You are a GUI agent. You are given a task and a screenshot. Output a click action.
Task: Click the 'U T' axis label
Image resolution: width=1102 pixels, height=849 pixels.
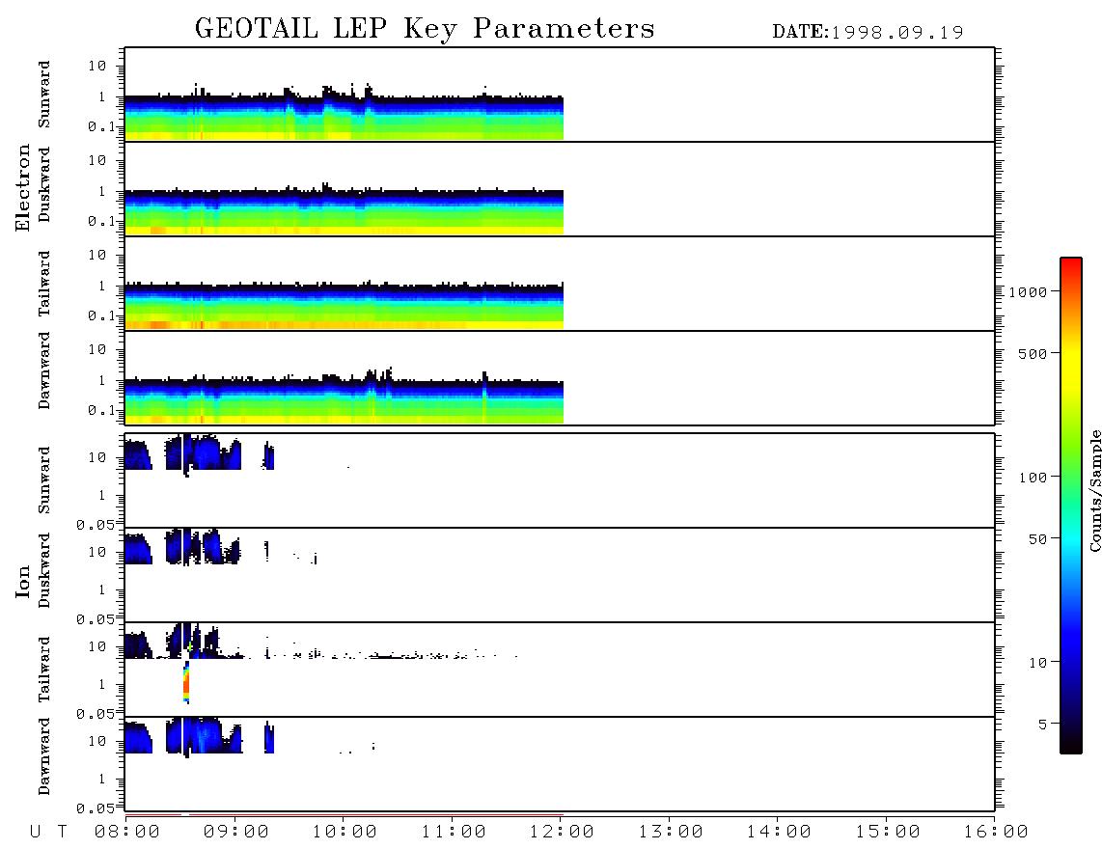pyautogui.click(x=48, y=833)
